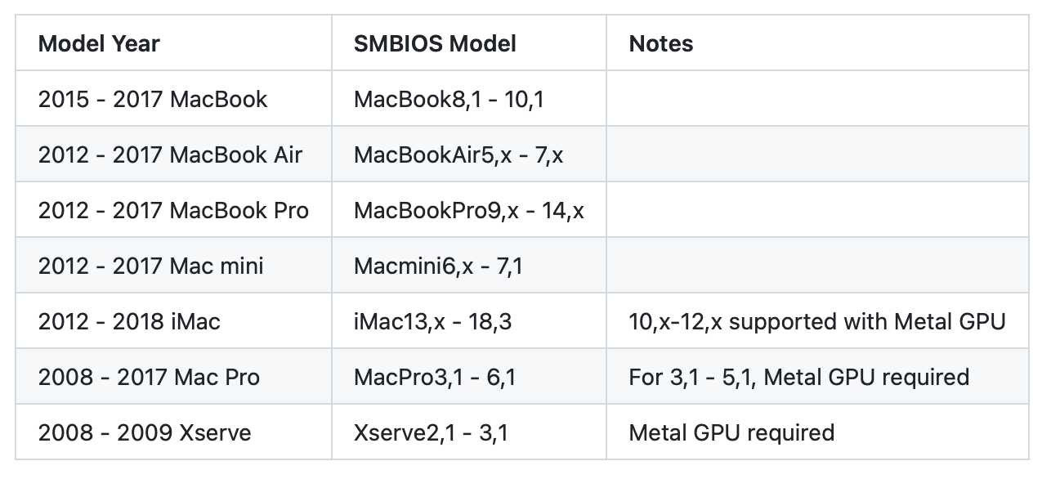Click the 2008 - 2017 Mac Pro cell
Screen dimensions: 1051x479
(x=149, y=377)
